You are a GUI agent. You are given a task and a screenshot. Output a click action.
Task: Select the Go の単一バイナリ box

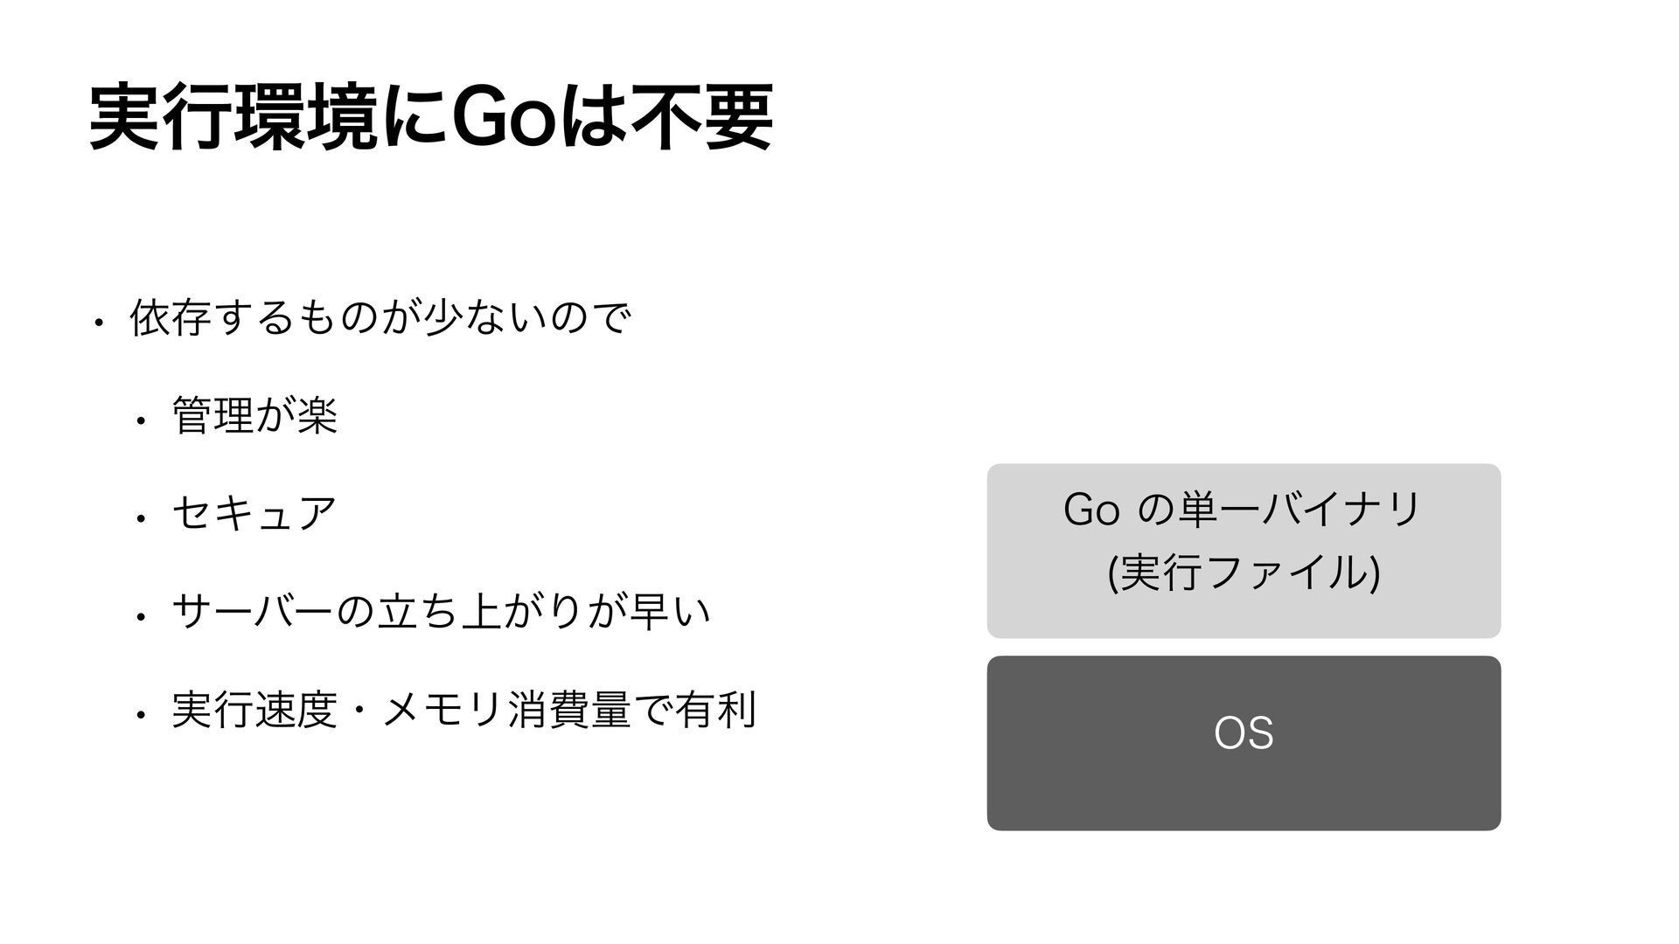[x=1244, y=551]
